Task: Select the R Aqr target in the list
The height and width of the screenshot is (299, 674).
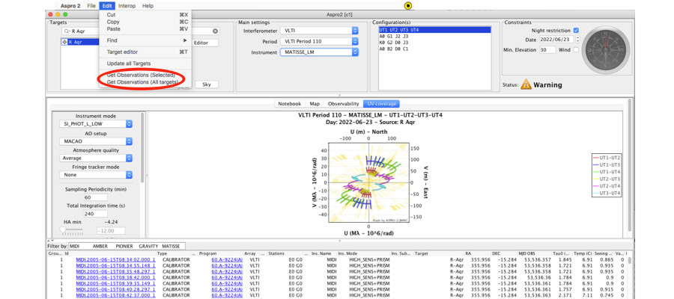Action: 80,42
